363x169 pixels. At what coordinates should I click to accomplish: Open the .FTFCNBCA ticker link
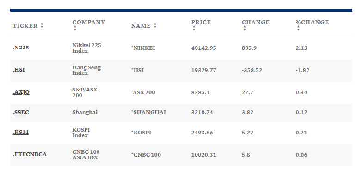tap(30, 154)
